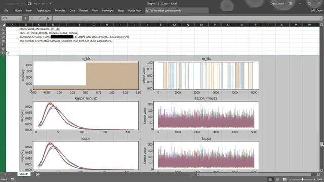Click the Save icon in quick access toolbar
This screenshot has width=324, height=182.
click(x=29, y=4)
